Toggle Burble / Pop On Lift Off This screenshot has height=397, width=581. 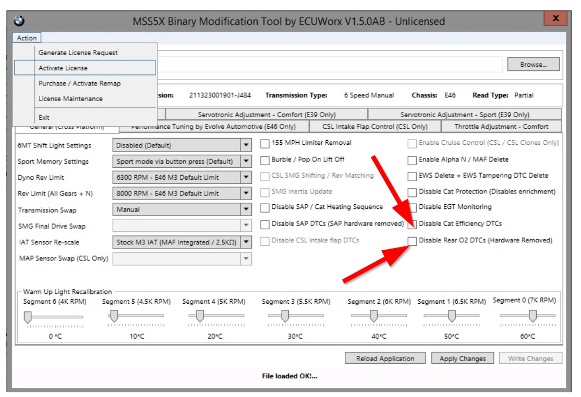point(265,159)
